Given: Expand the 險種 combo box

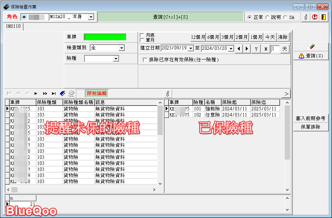Looking at the screenshot, I should pos(115,58).
